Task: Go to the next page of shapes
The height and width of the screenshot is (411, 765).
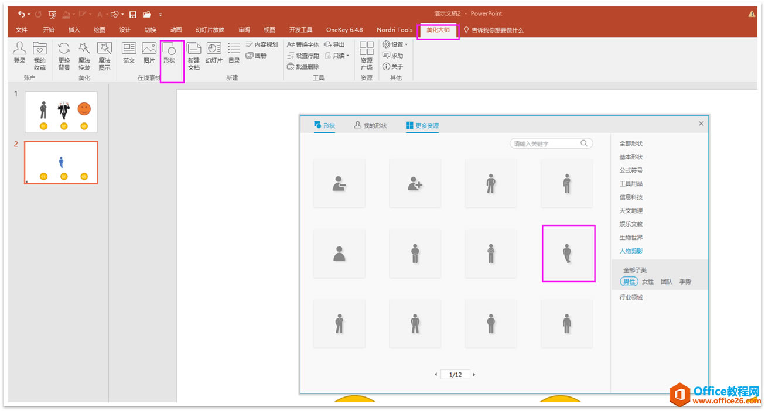Action: coord(474,375)
